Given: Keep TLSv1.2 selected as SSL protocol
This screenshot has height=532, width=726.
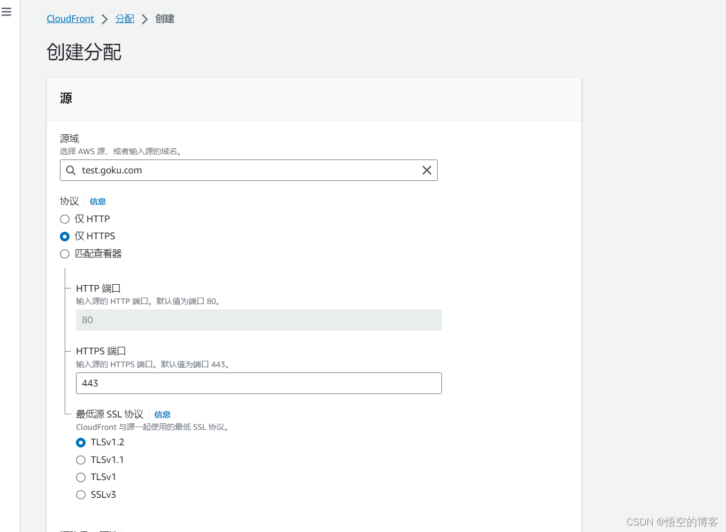Looking at the screenshot, I should click(x=81, y=443).
